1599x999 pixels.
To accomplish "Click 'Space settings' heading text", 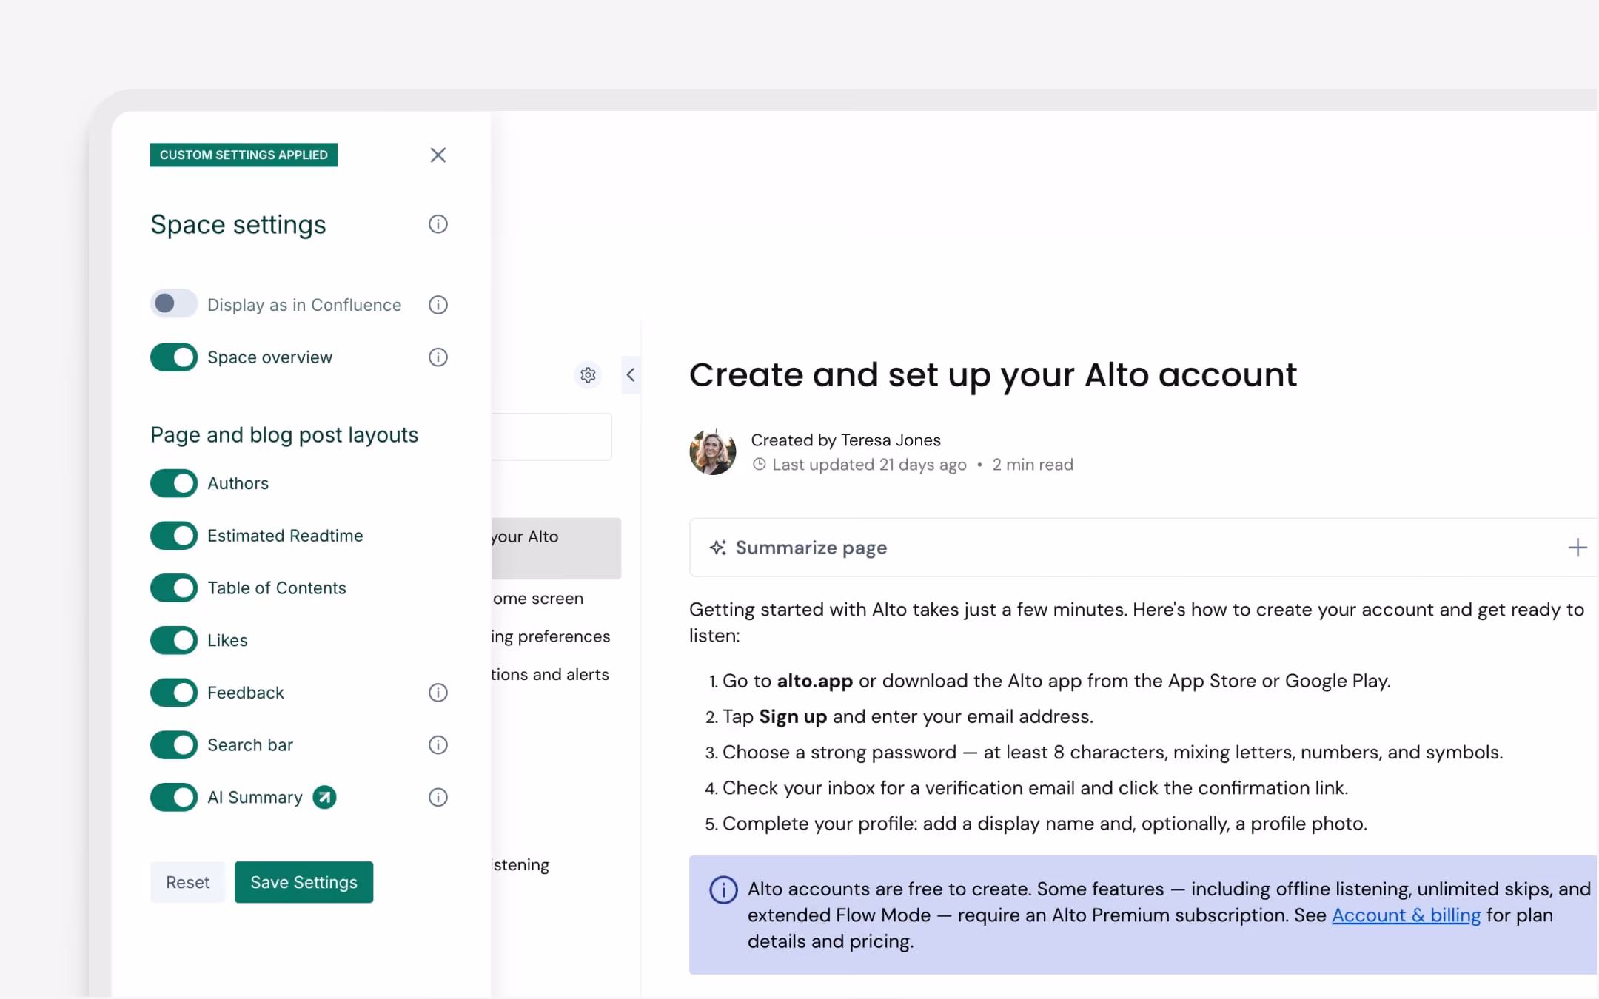I will 238,224.
